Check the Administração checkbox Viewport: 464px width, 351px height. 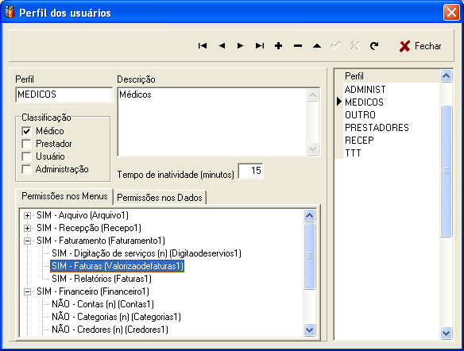(x=27, y=169)
